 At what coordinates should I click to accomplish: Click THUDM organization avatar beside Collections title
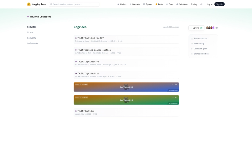click(x=28, y=17)
